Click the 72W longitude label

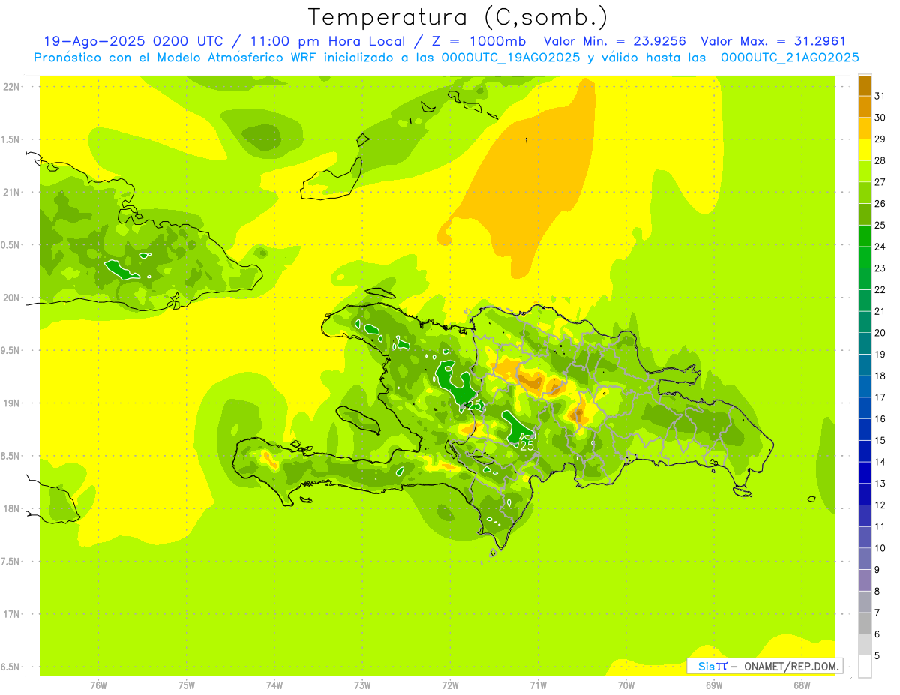tap(450, 685)
